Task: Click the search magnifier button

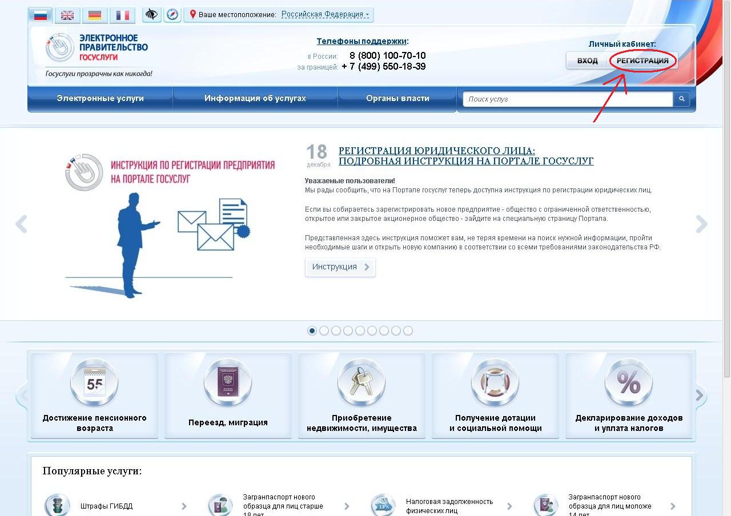Action: pos(681,99)
